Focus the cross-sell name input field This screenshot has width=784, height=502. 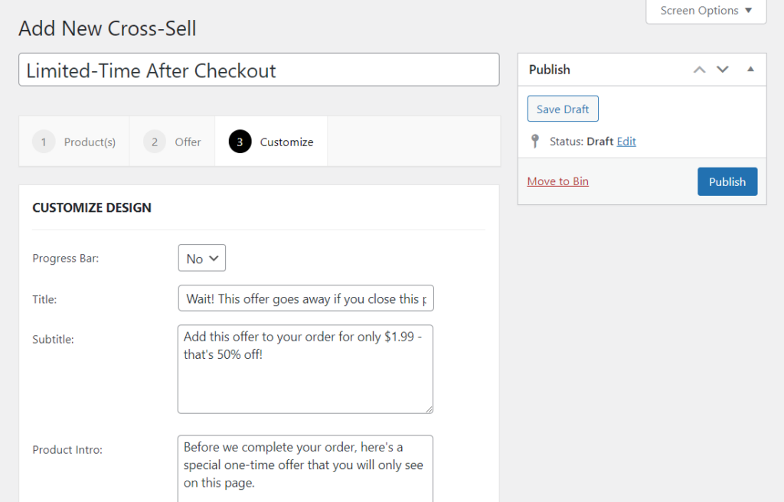point(259,70)
